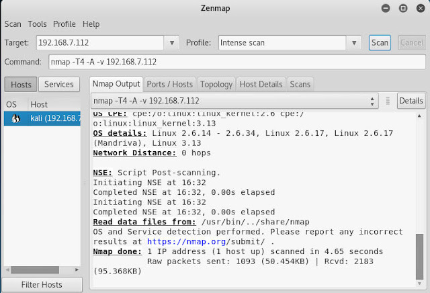The width and height of the screenshot is (430, 293).
Task: Switch to the Ports / Hosts tab
Action: (170, 84)
